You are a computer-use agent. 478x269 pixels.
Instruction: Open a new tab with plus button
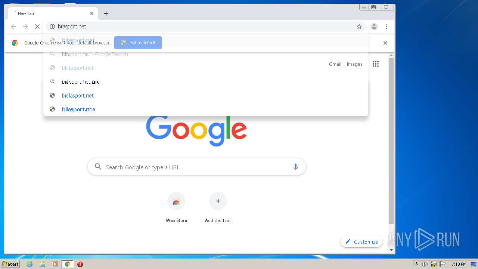pyautogui.click(x=106, y=13)
